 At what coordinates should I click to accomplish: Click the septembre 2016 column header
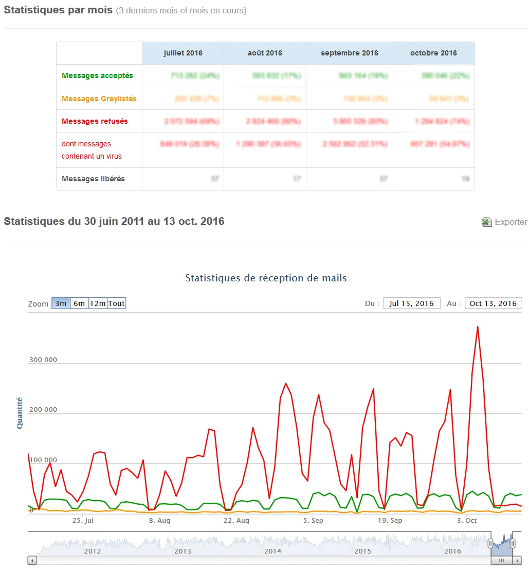coord(350,53)
